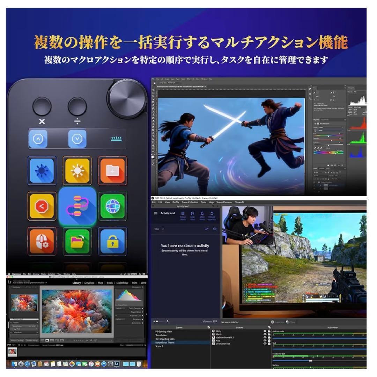Switch to Slideshow module in Lightroom
Screen dimensions: 377x377
(122, 283)
